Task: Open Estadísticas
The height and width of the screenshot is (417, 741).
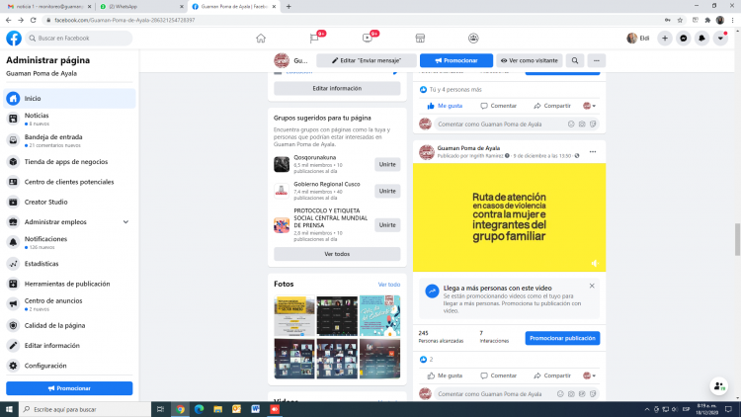Action: pos(69,264)
